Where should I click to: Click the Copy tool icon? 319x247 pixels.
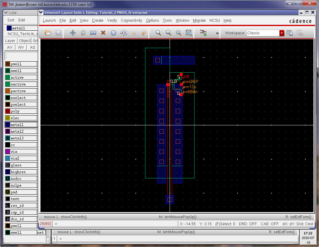83,33
